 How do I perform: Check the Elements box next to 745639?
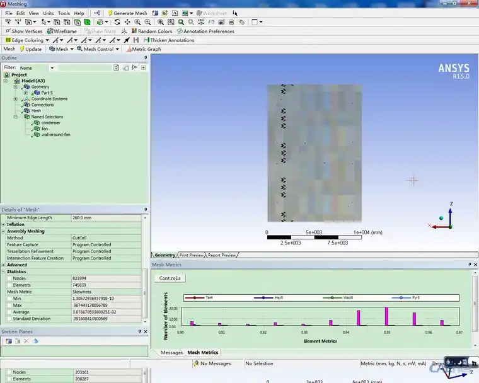click(9, 285)
